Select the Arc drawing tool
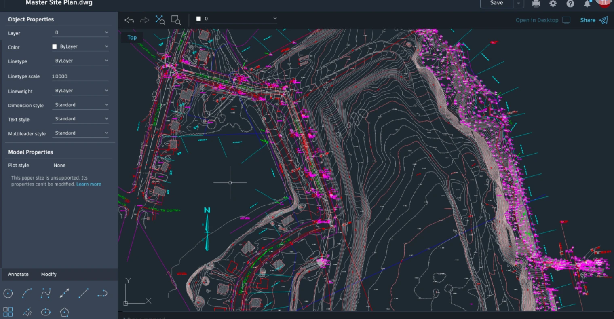Viewport: 614px width, 319px height. [27, 294]
